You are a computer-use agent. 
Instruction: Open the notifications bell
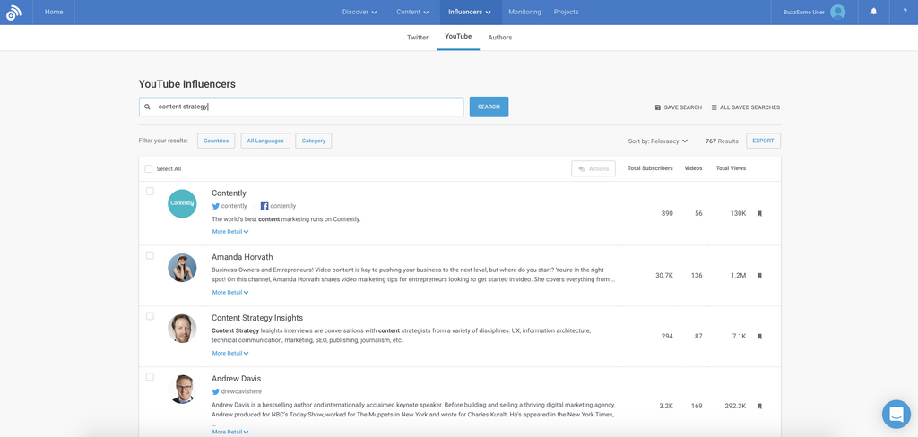pos(873,12)
